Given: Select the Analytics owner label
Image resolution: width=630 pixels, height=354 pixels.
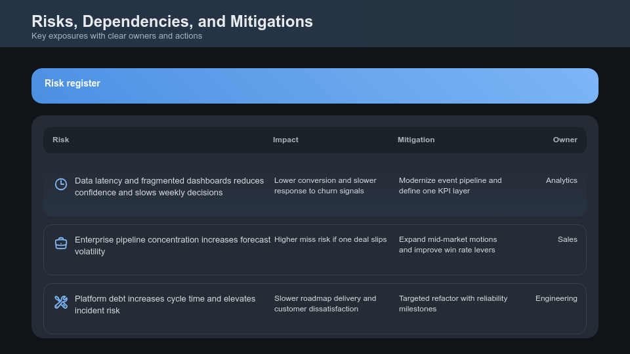Looking at the screenshot, I should point(562,180).
